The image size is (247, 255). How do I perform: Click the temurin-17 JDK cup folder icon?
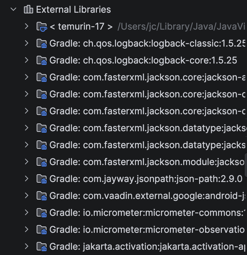(x=42, y=27)
